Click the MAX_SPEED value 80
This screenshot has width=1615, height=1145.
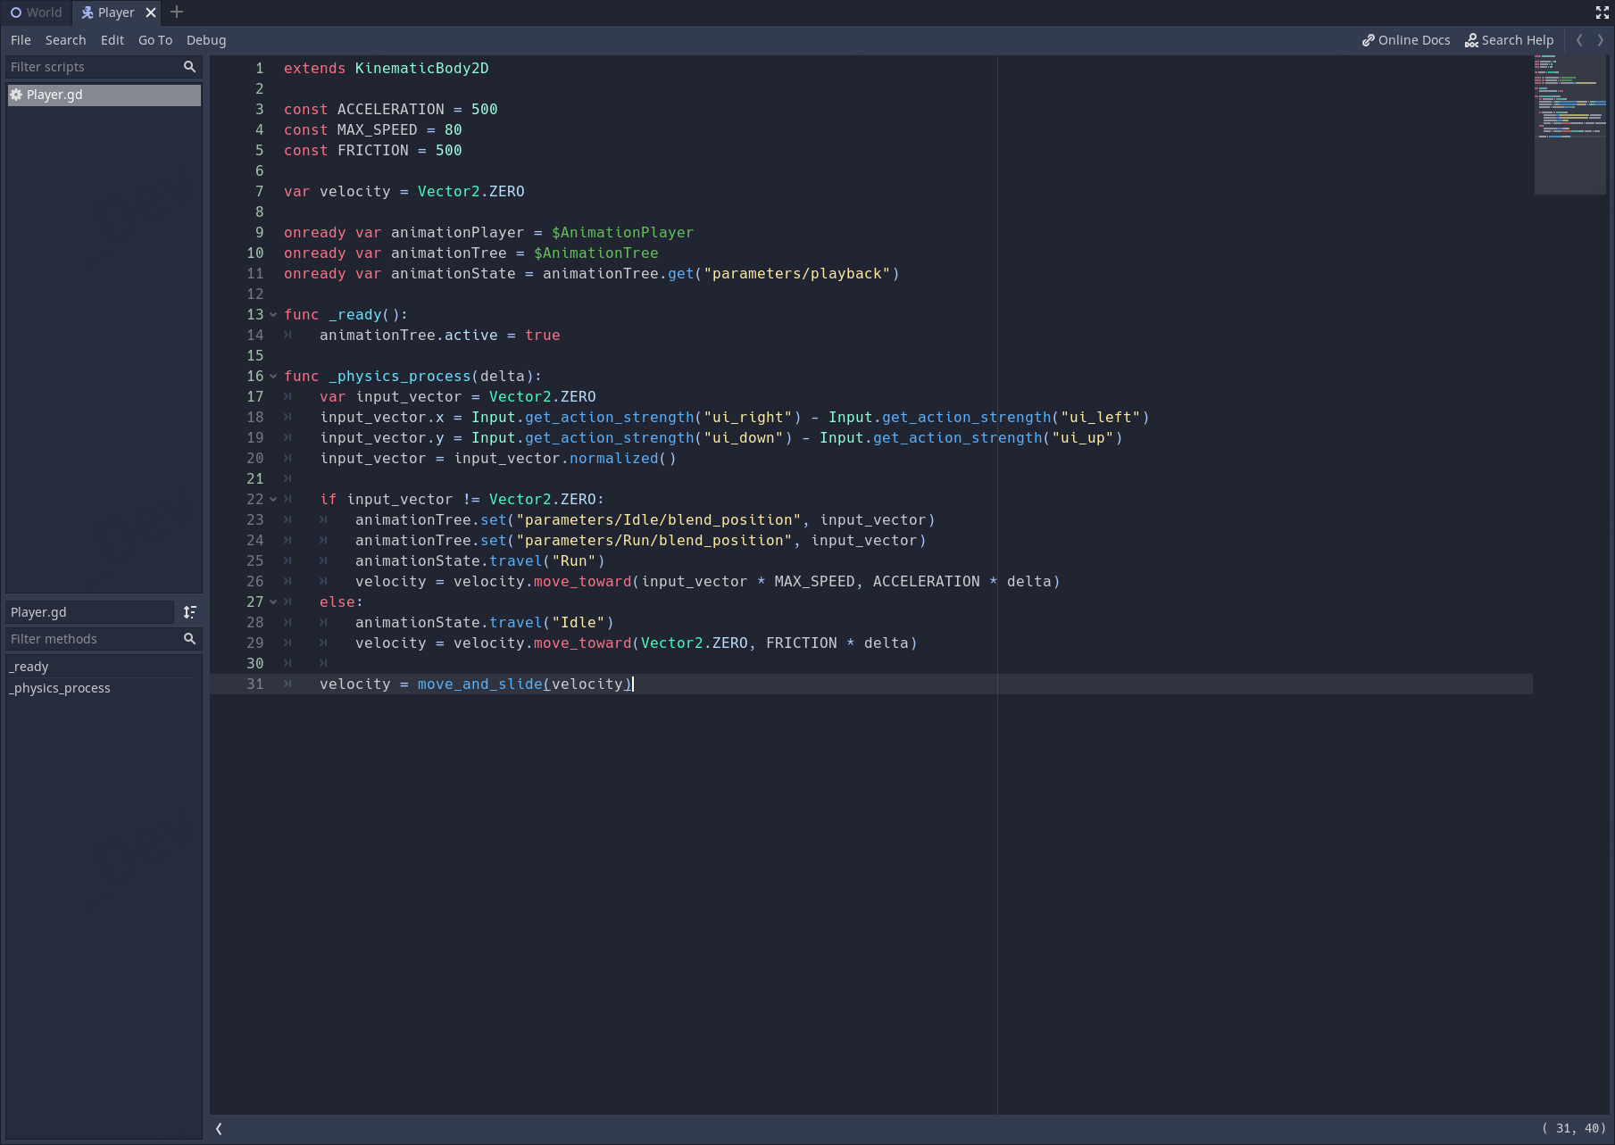tap(454, 129)
